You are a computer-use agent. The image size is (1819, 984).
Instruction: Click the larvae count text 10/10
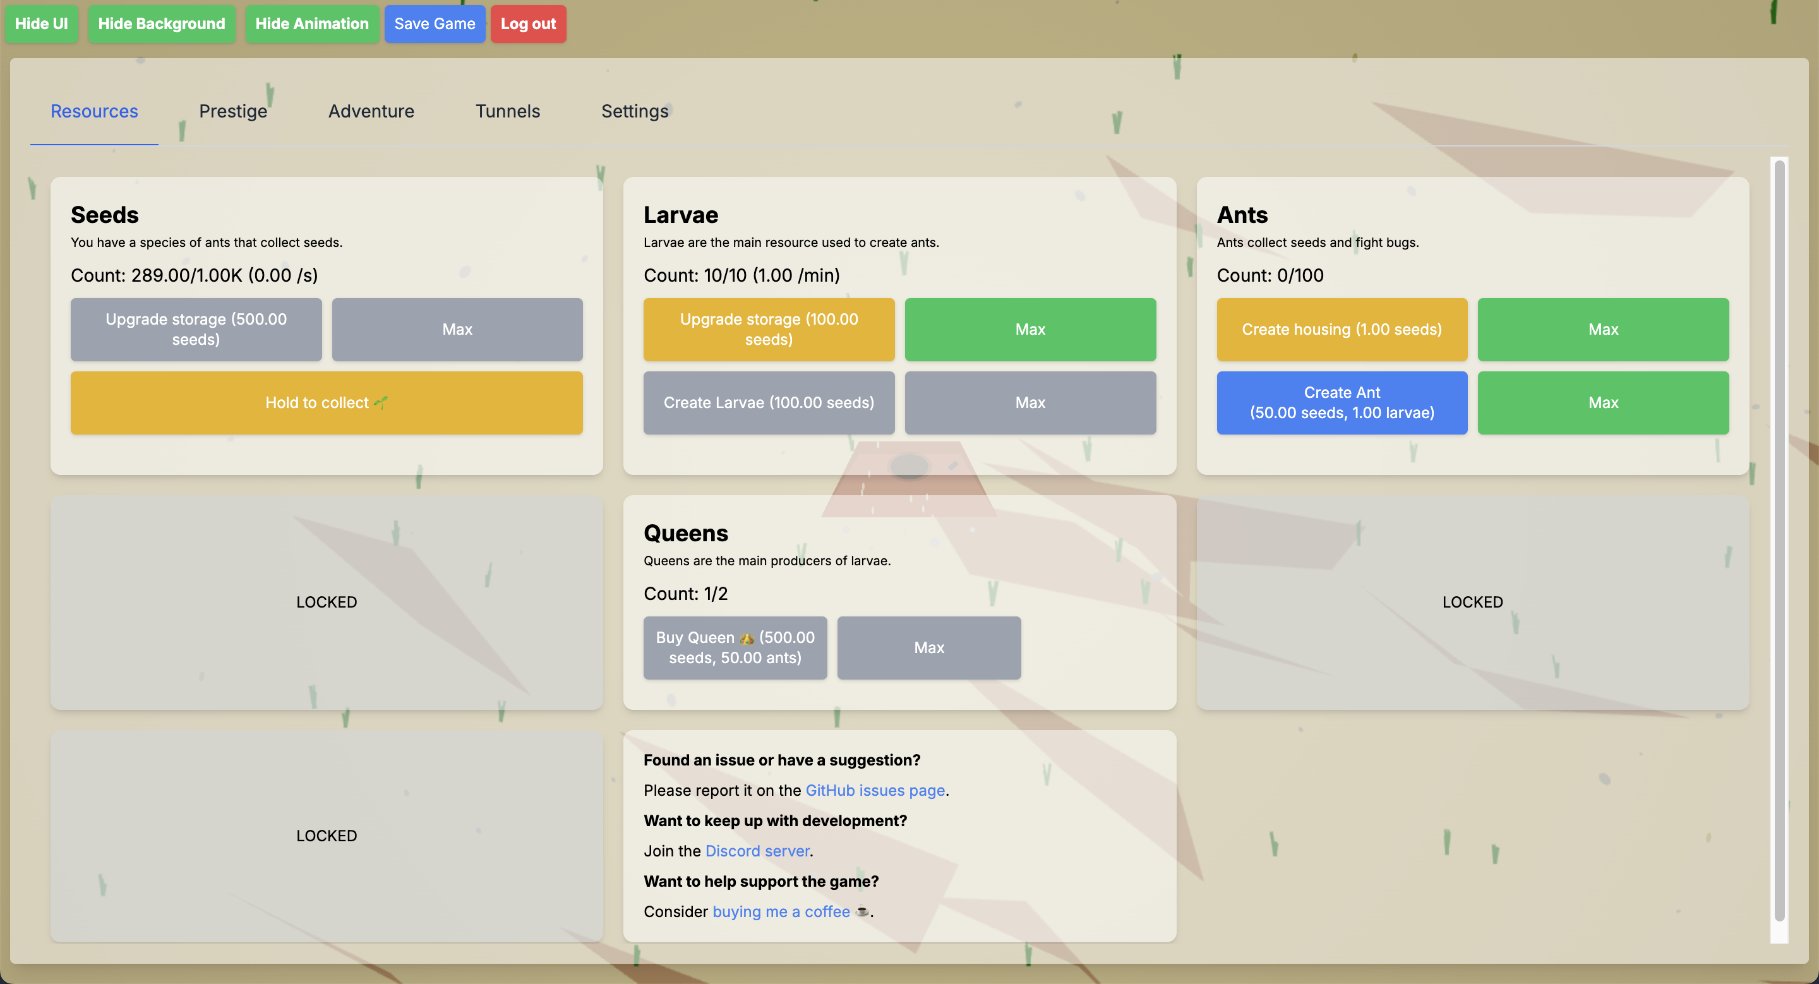pyautogui.click(x=725, y=275)
